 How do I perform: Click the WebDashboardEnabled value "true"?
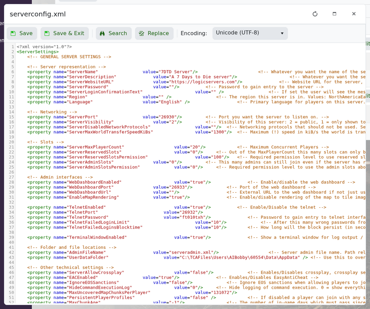tap(198, 182)
